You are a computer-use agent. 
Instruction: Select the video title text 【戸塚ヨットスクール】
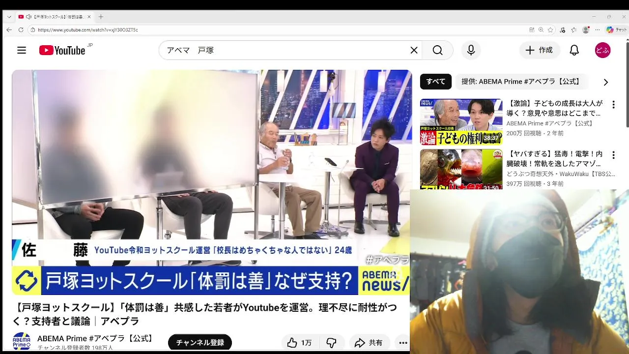[x=65, y=308]
